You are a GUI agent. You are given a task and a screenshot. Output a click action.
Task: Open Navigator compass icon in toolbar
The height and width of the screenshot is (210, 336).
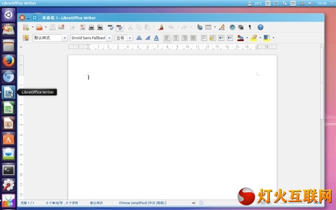(232, 27)
